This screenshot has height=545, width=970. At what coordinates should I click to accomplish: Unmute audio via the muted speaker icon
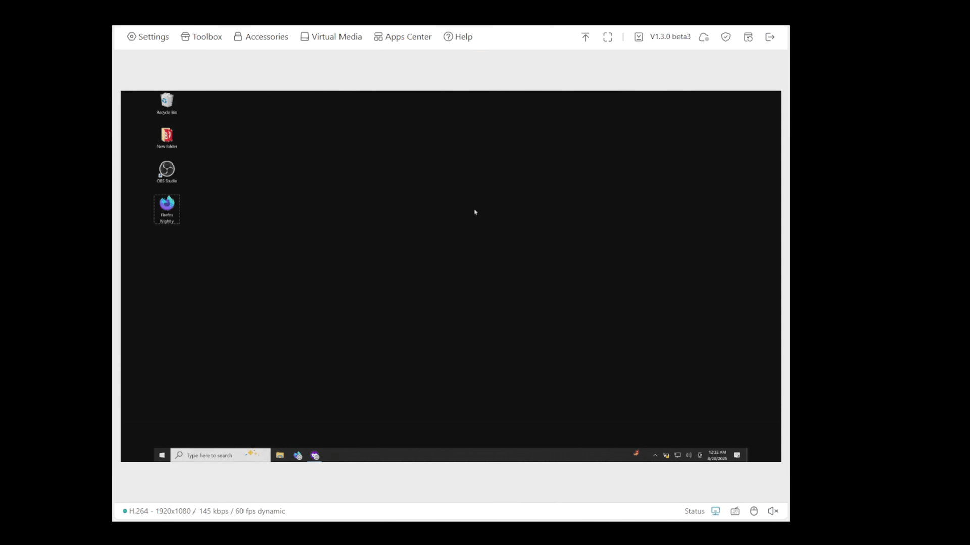click(x=773, y=511)
